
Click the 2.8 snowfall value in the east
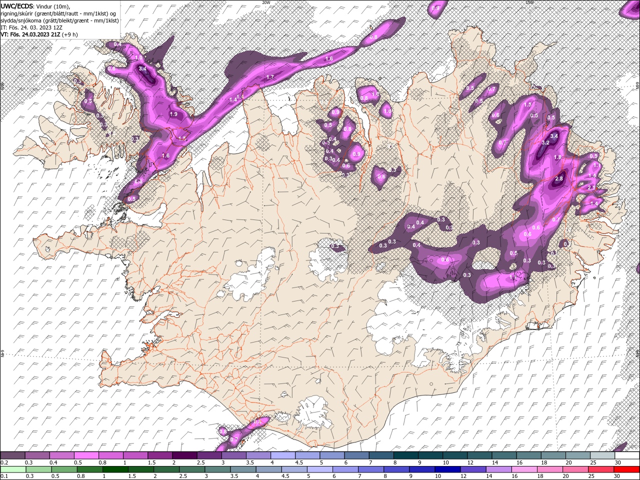pyautogui.click(x=559, y=178)
